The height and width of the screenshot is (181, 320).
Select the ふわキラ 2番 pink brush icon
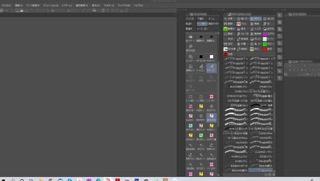[211, 137]
